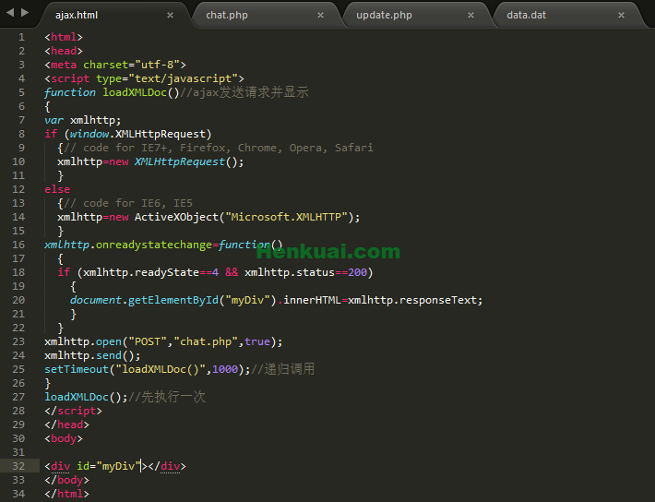Switch to the ajax.html tab

(x=77, y=15)
